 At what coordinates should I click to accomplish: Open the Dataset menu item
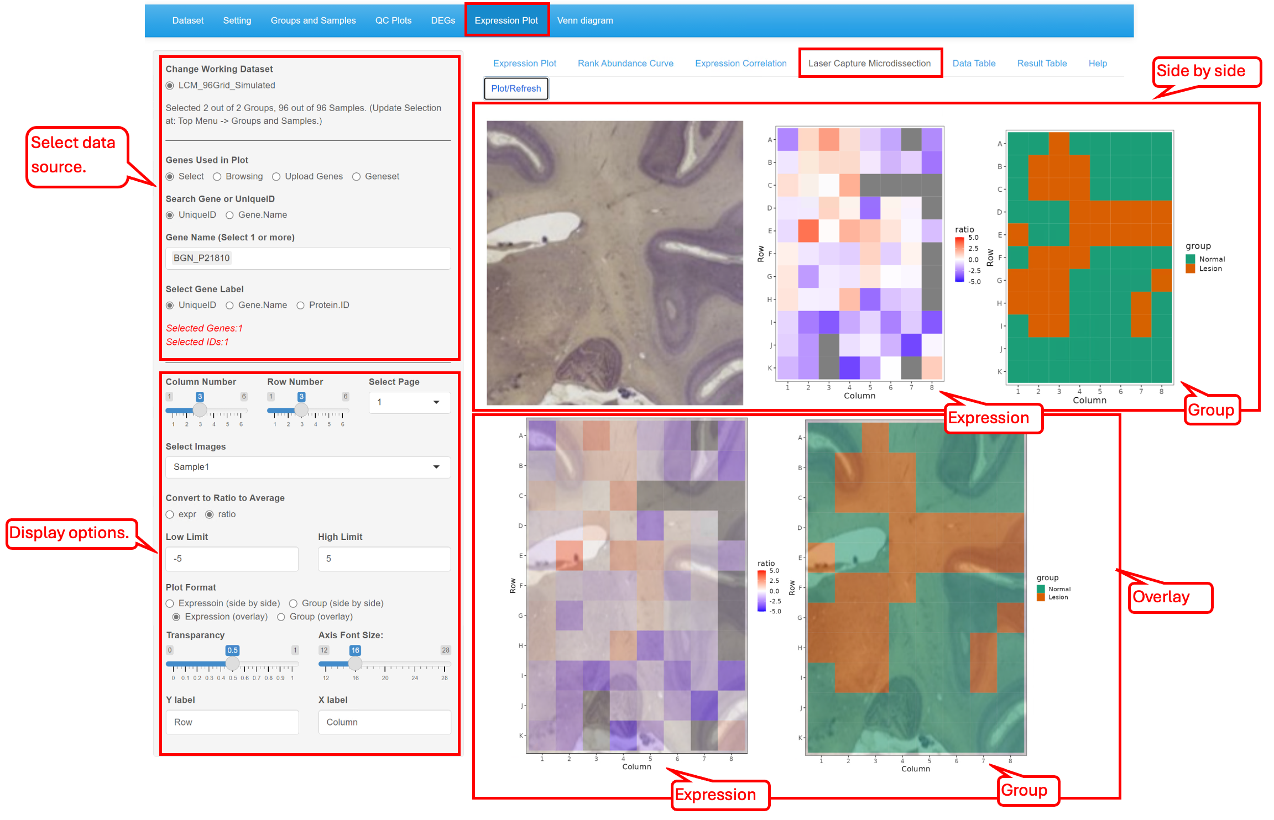click(187, 20)
